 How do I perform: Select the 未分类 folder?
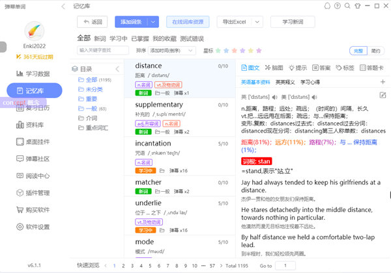(x=91, y=89)
